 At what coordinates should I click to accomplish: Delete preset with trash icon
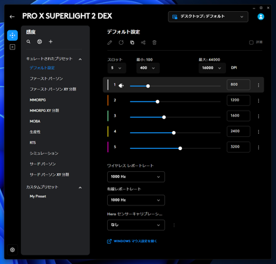[154, 43]
